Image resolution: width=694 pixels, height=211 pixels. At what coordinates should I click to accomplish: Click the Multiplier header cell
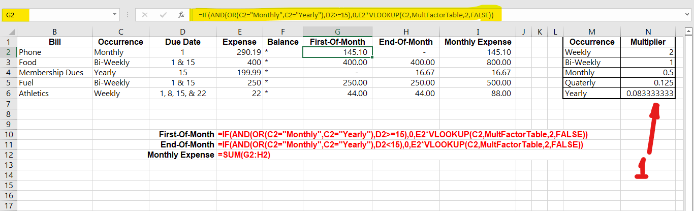coord(648,42)
